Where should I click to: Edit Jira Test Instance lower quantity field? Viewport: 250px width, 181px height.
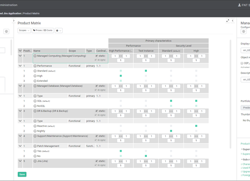point(146,166)
